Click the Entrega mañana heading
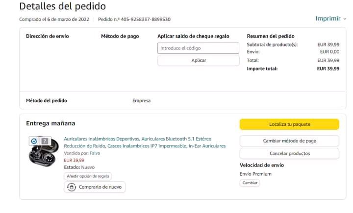353x213 pixels. click(50, 123)
